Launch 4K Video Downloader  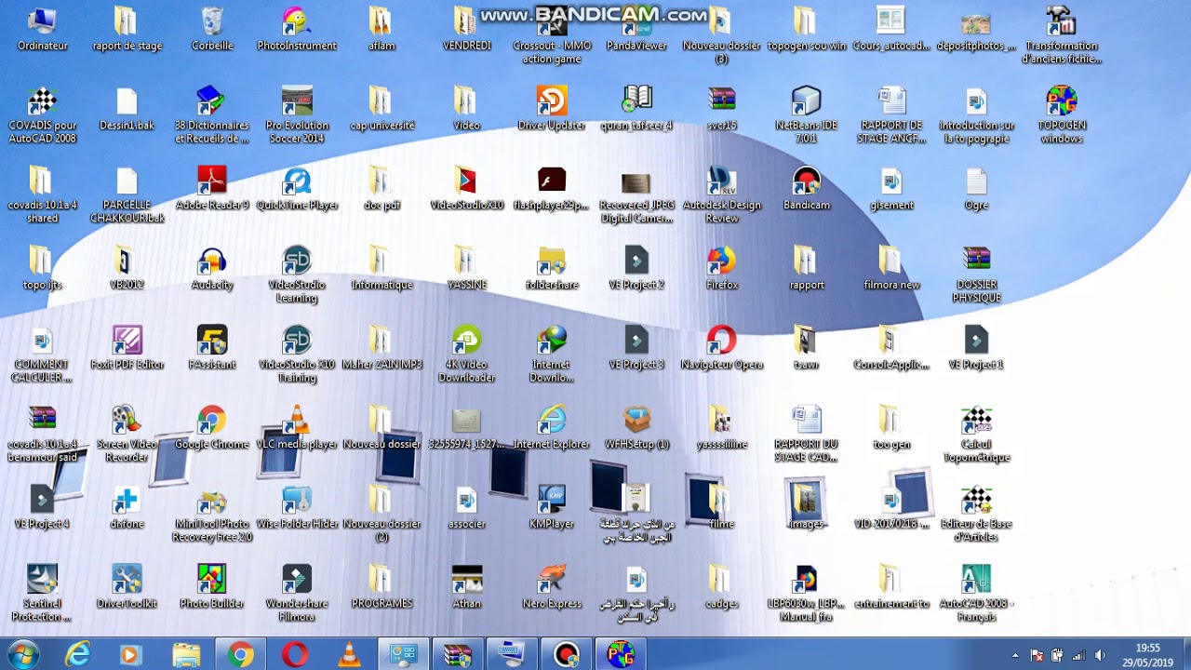coord(467,354)
